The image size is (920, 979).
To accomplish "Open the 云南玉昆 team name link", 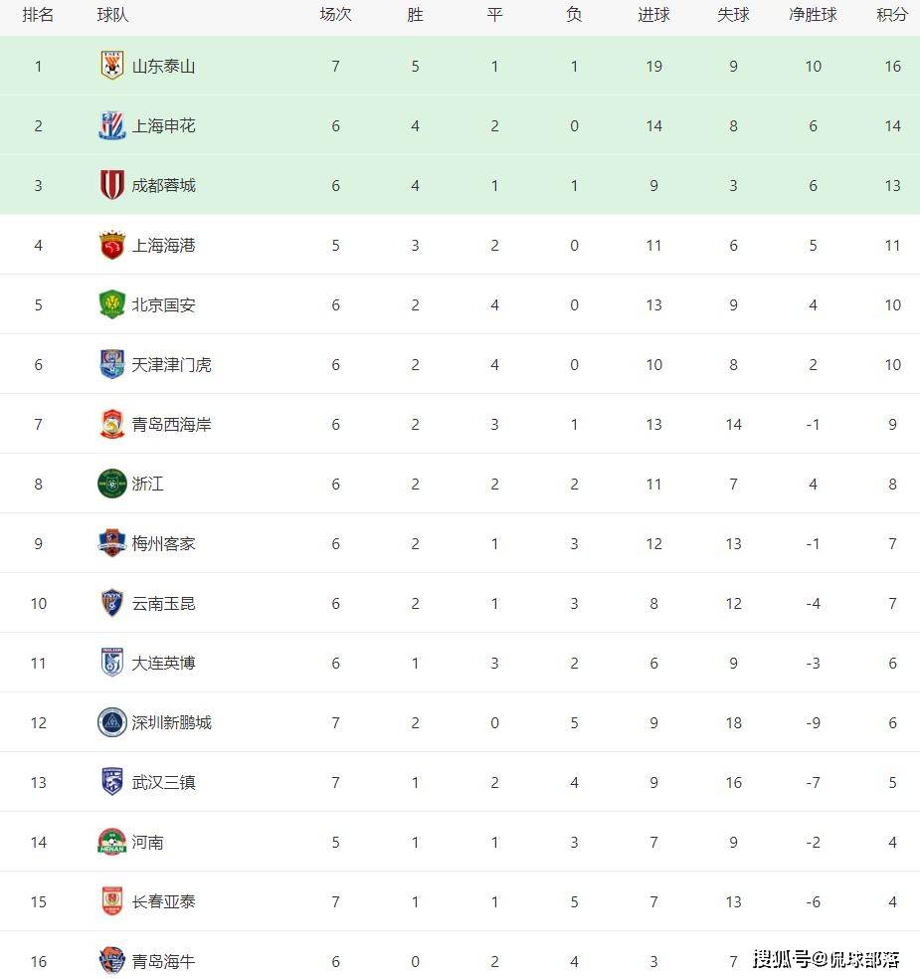I will [x=163, y=603].
